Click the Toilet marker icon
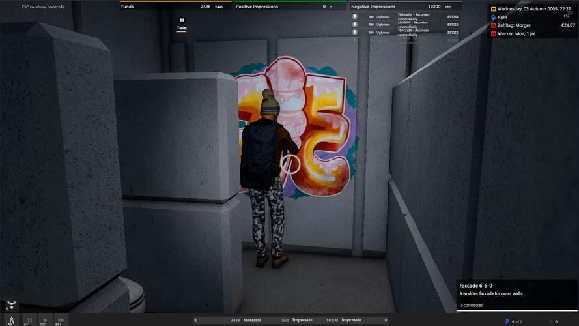The height and width of the screenshot is (326, 579). tap(182, 21)
